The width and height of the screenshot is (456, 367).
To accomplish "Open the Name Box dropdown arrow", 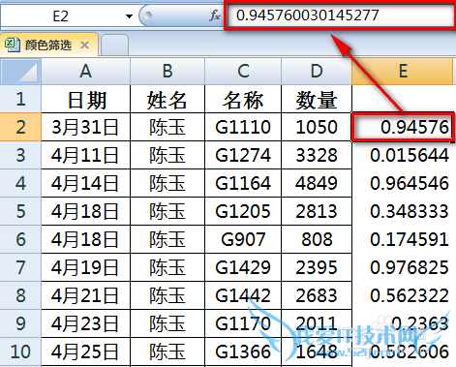I will pos(129,15).
